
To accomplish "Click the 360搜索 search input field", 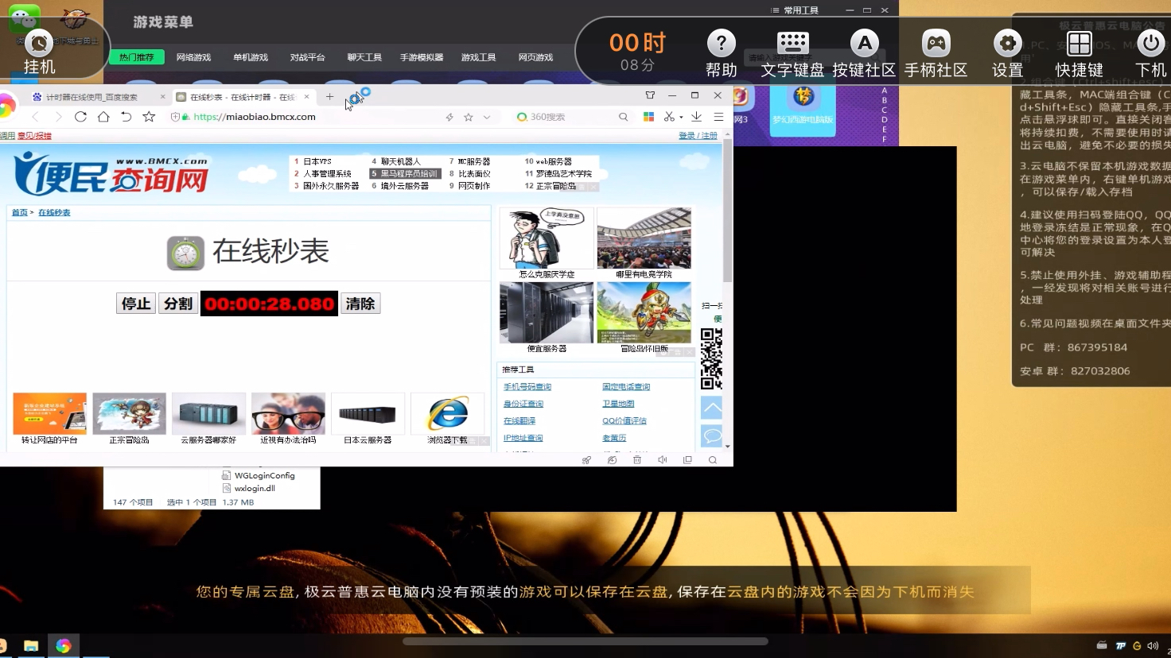I will pos(571,117).
